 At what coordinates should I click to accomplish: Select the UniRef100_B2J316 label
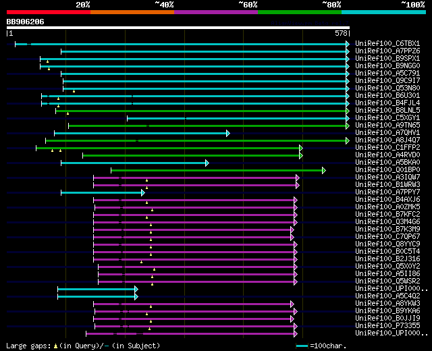tap(387, 259)
